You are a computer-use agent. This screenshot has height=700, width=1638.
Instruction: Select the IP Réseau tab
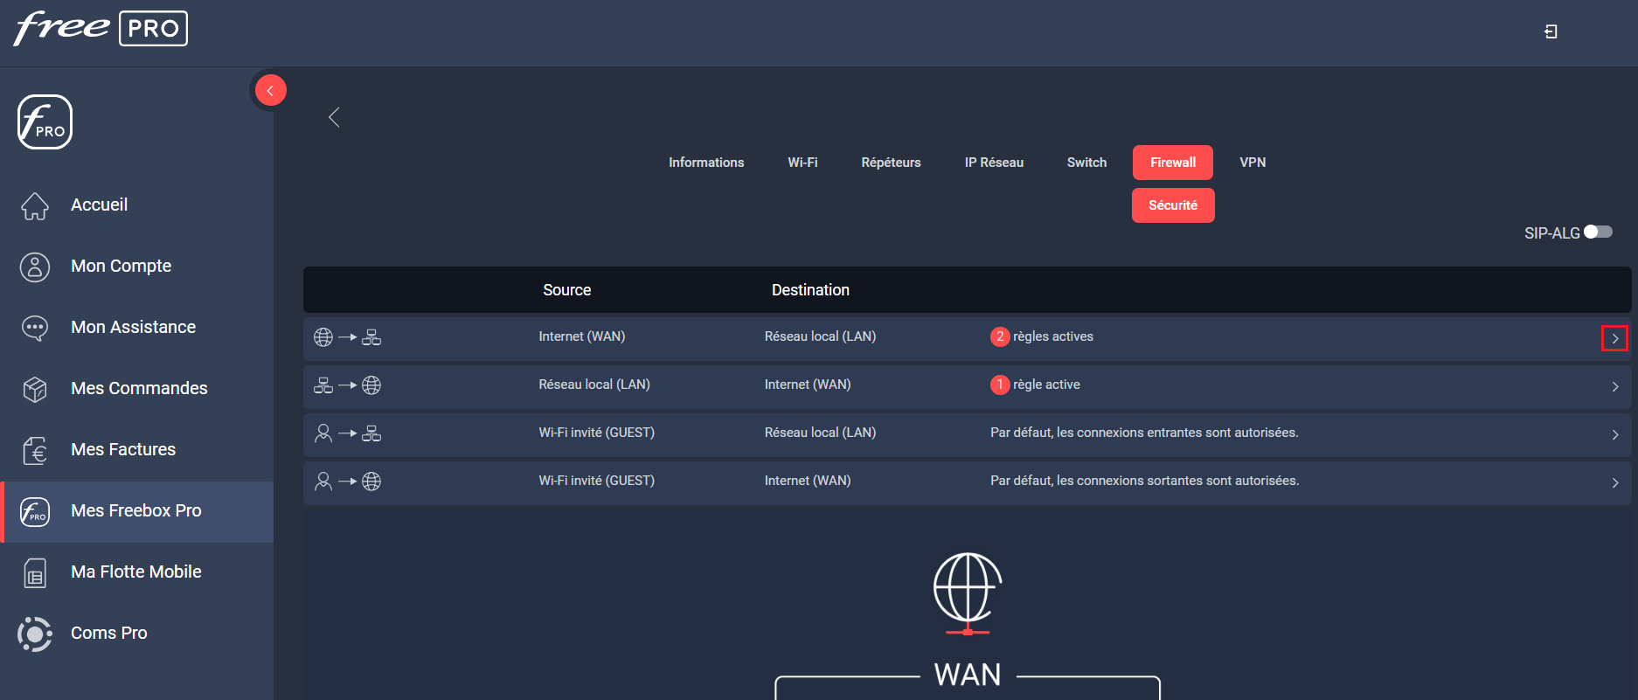click(x=994, y=163)
